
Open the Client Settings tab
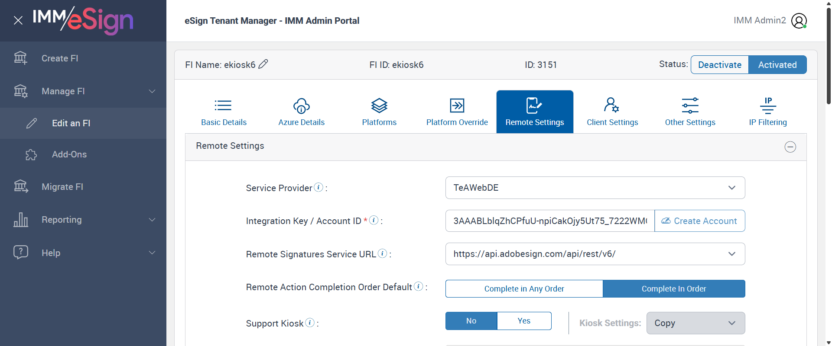tap(612, 112)
